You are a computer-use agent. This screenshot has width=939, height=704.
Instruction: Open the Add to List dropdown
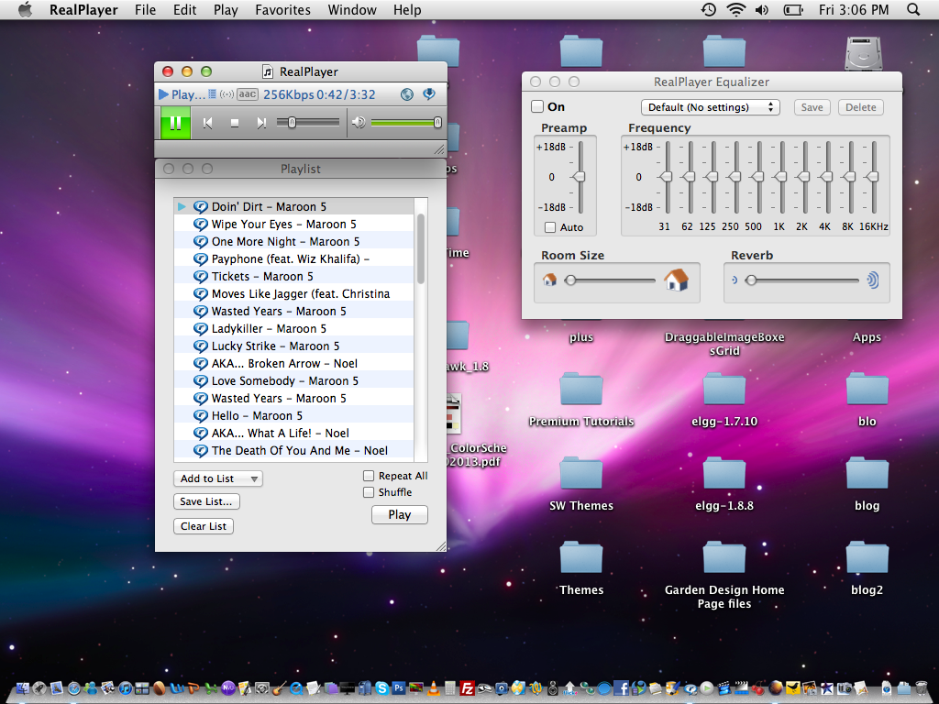coord(218,478)
